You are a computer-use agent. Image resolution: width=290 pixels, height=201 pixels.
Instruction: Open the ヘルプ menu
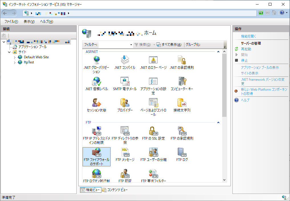[47, 22]
